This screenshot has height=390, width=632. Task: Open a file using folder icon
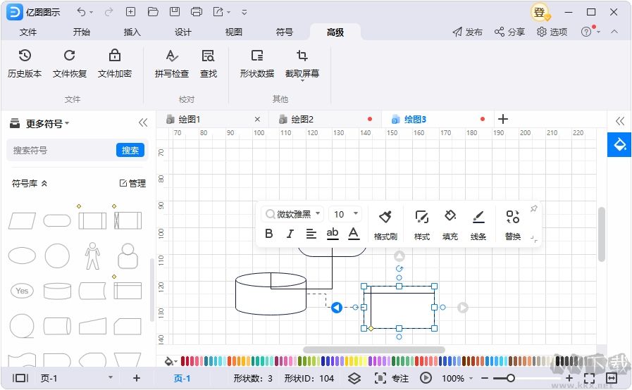153,12
